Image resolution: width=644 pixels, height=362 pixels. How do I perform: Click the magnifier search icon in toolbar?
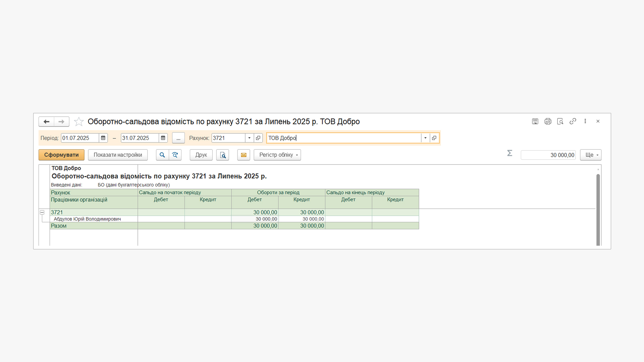coord(162,155)
